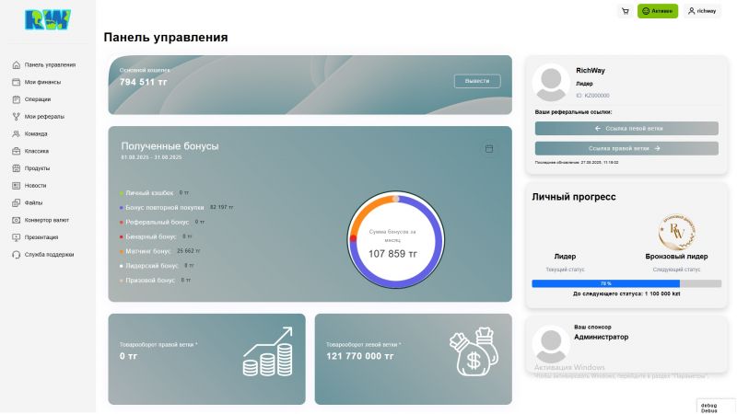The image size is (737, 414).
Task: Click the sponsor Administrator avatar
Action: tap(550, 344)
